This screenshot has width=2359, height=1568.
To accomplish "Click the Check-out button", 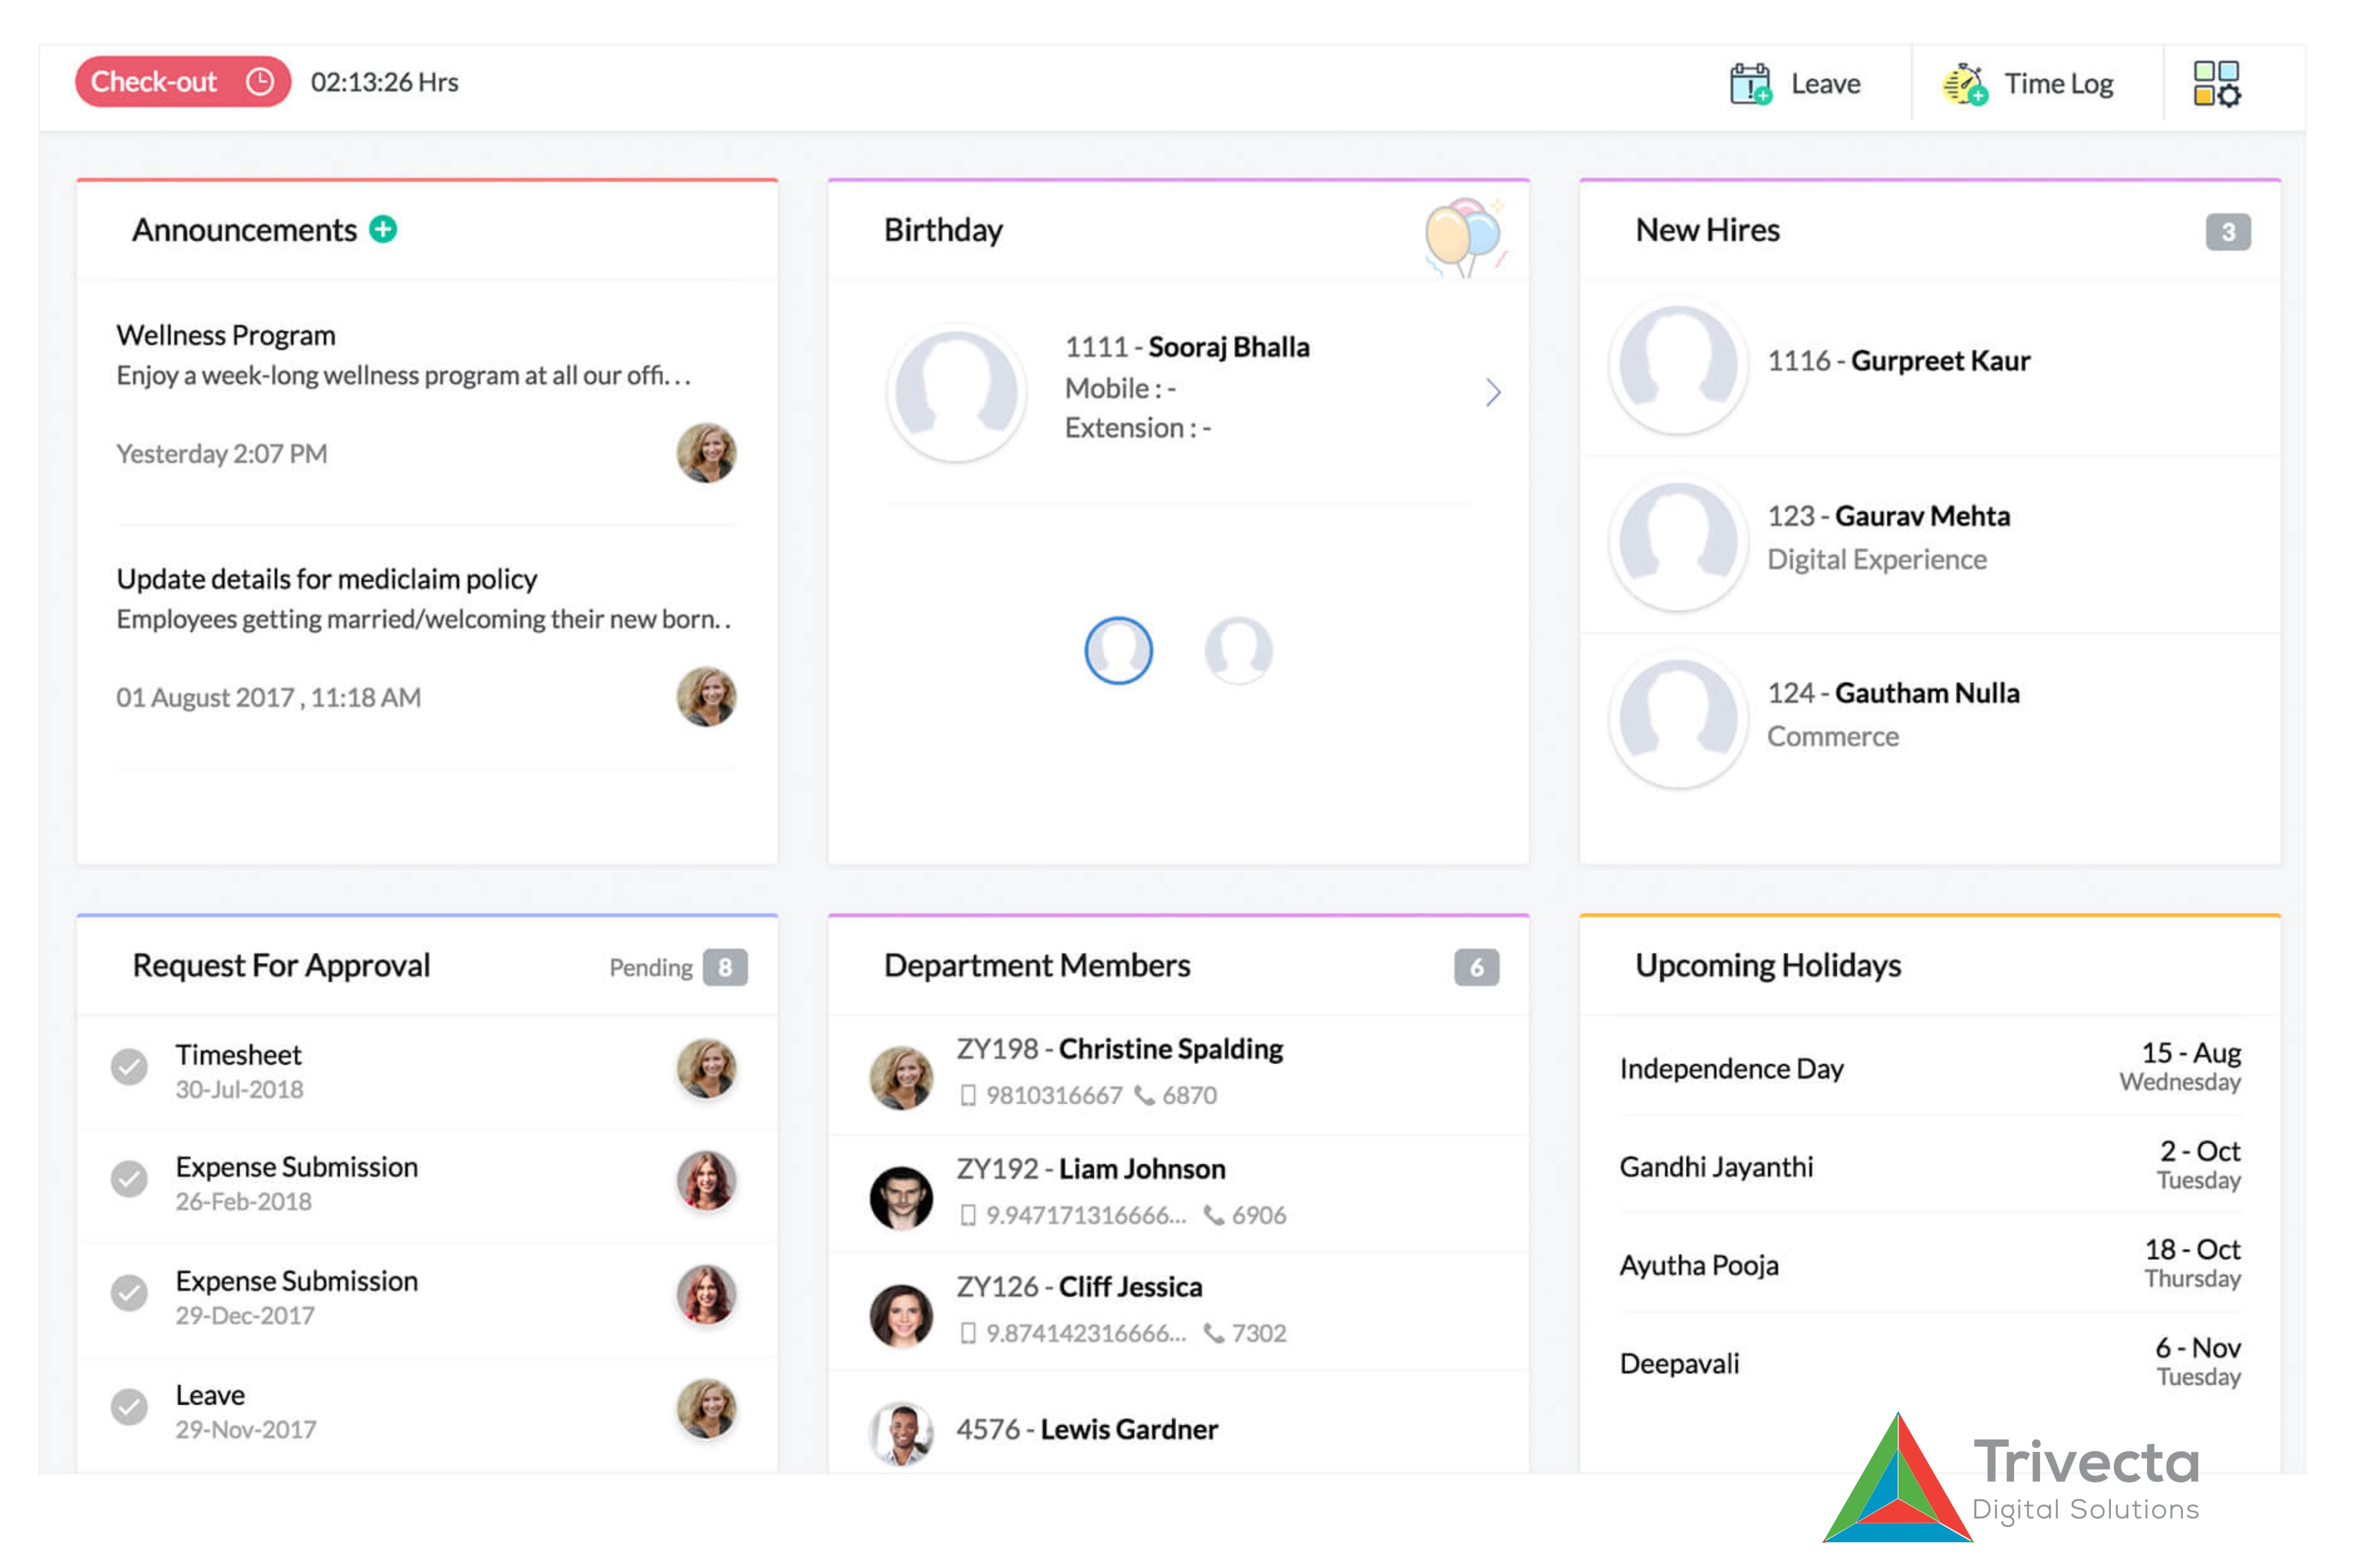I will (183, 81).
